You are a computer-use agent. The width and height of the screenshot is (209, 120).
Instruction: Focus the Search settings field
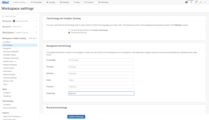[20, 16]
